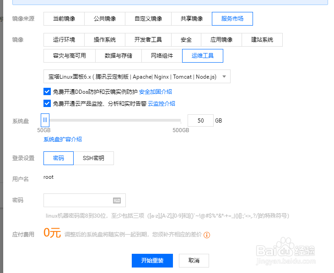Focus the system disk size GB input
The image size is (334, 273).
(x=200, y=121)
